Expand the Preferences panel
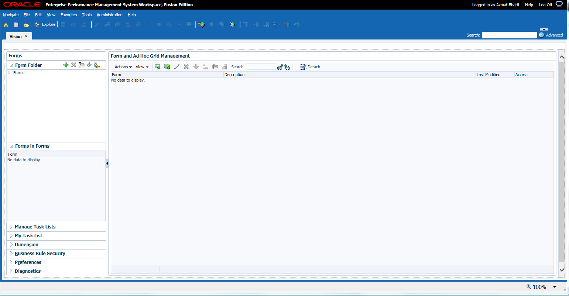This screenshot has height=296, width=569. (11, 262)
